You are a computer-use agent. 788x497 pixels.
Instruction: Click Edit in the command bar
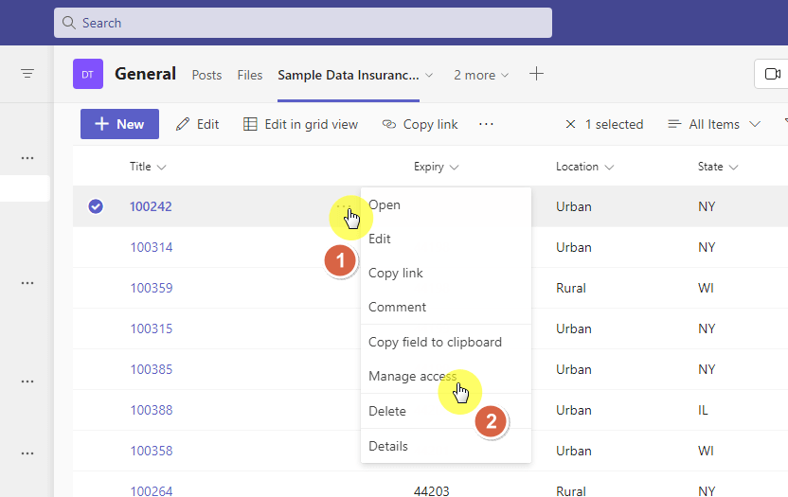click(x=198, y=124)
